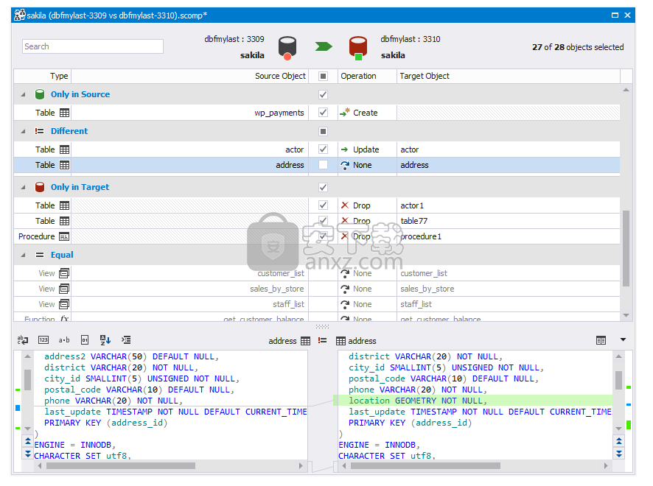Click the Target Object column header
This screenshot has height=486, width=653.
click(x=509, y=76)
